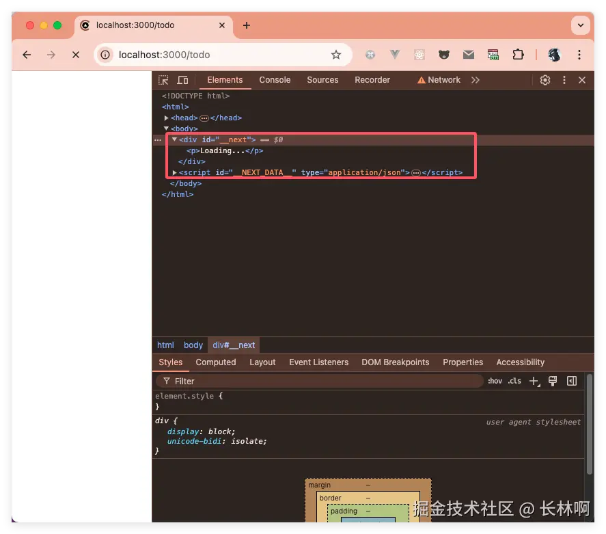Switch to the Sources tab
Screen dimensions: 606x534
322,80
